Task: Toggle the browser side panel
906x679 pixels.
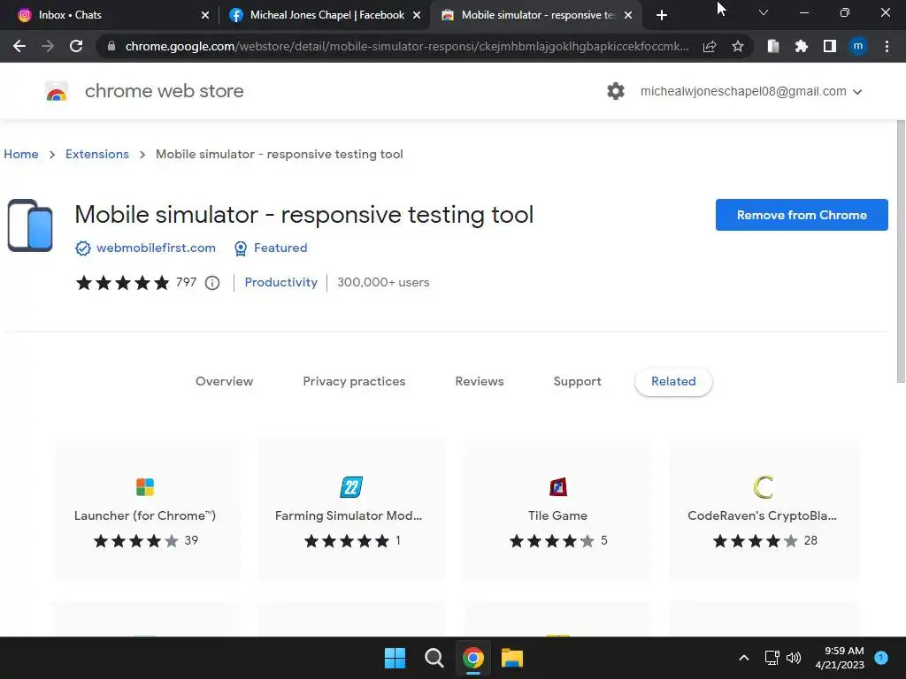Action: 830,46
